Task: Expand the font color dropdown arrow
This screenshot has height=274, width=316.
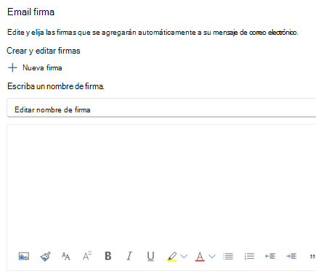Action: pos(212,256)
